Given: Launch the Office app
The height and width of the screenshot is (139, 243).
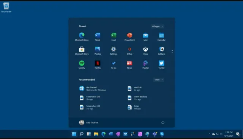Looking at the screenshot, I should click(129, 51).
